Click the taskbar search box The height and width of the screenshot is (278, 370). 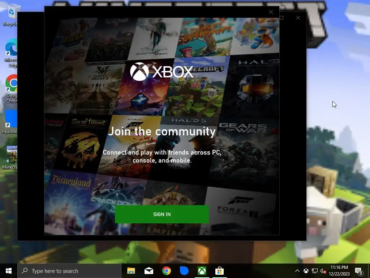click(69, 271)
